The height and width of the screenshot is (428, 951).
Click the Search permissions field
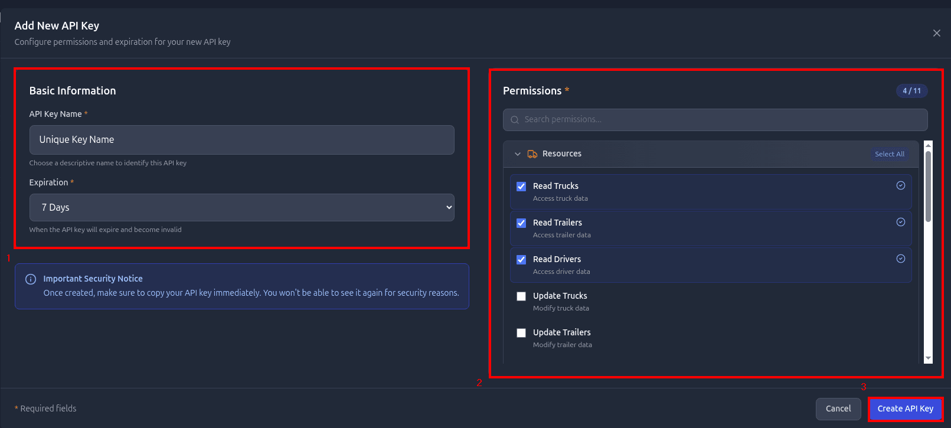pos(715,120)
